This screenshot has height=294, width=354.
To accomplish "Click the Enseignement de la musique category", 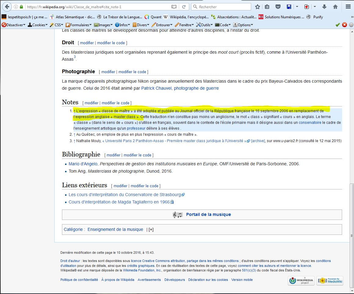I will (x=115, y=229).
